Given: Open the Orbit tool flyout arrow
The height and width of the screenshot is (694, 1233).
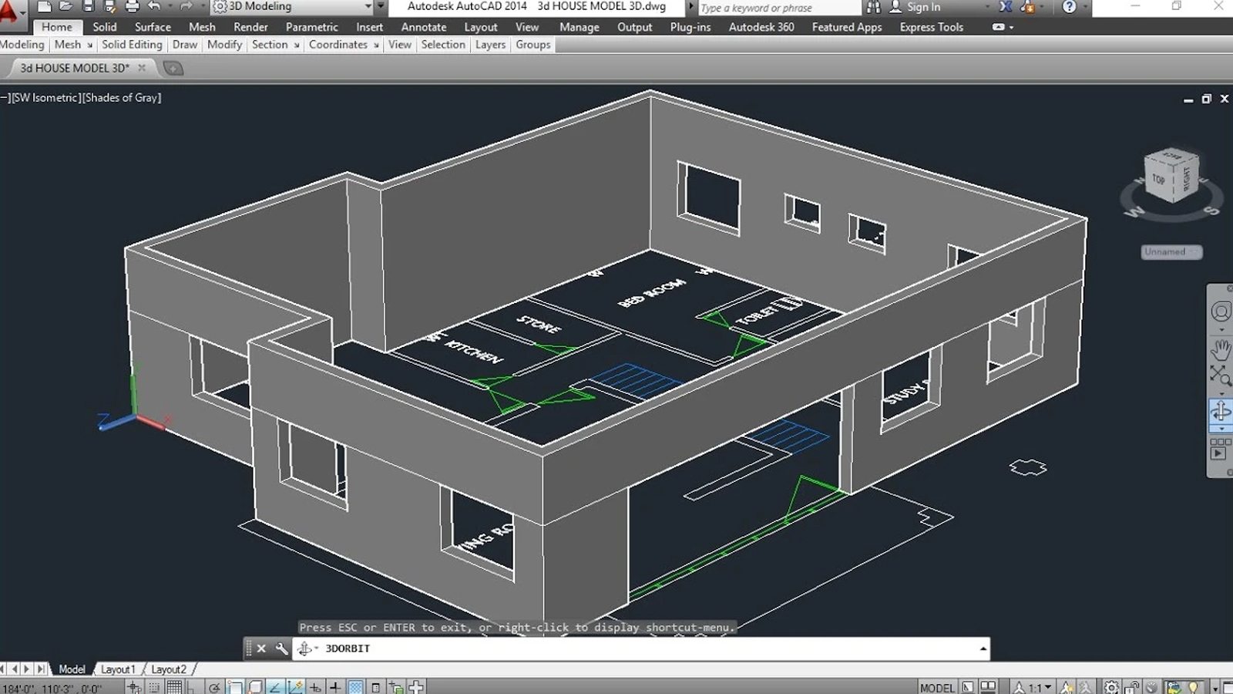Looking at the screenshot, I should (x=1221, y=429).
